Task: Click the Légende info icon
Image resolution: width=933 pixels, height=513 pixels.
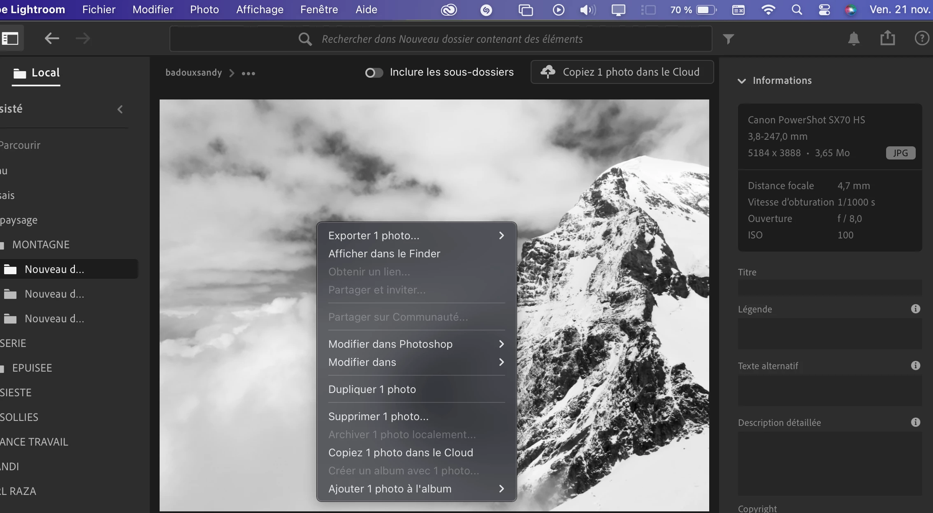Action: pos(915,309)
